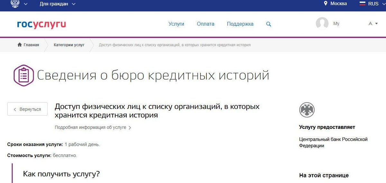Click the Central Bank eagle logo
The width and height of the screenshot is (386, 183).
307,110
